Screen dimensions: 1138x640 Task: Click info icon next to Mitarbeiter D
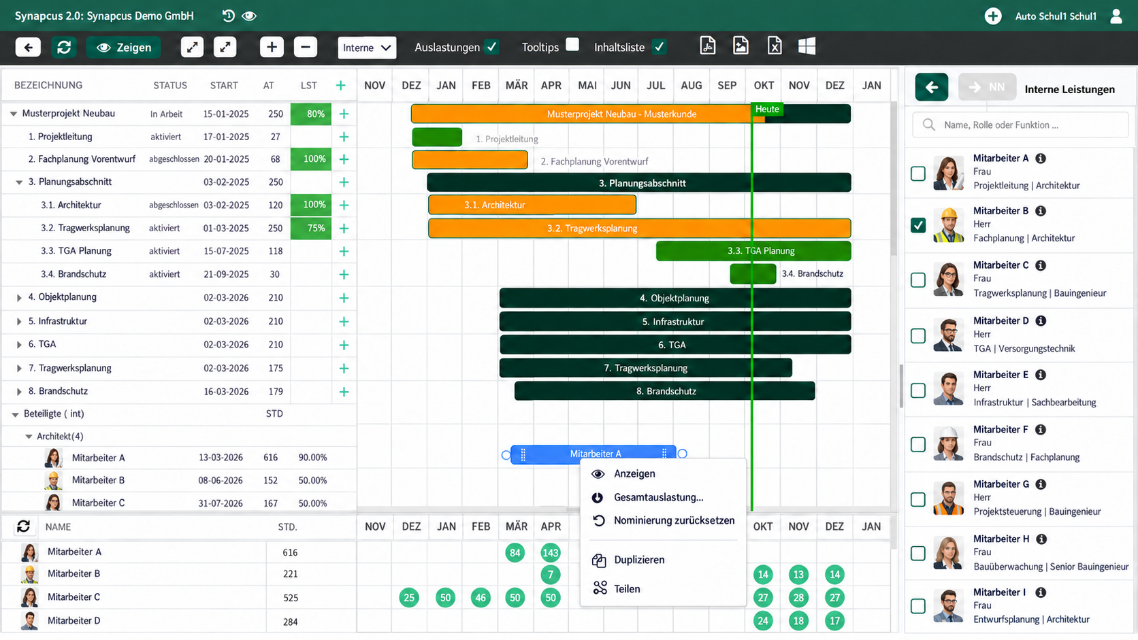(x=1041, y=321)
